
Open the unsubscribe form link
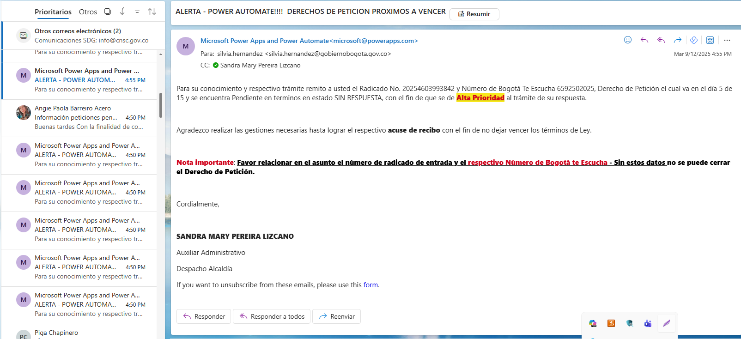pos(370,285)
